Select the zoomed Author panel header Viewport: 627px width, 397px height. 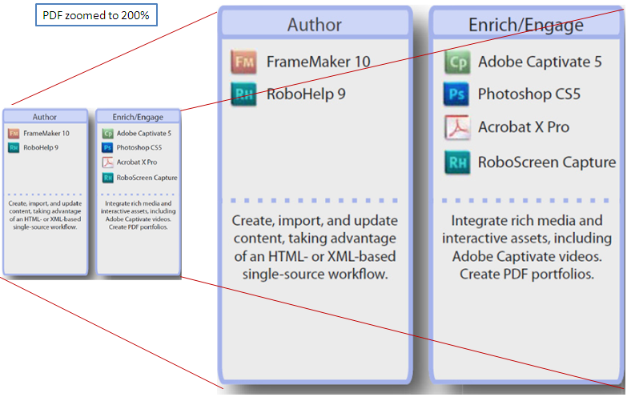314,25
